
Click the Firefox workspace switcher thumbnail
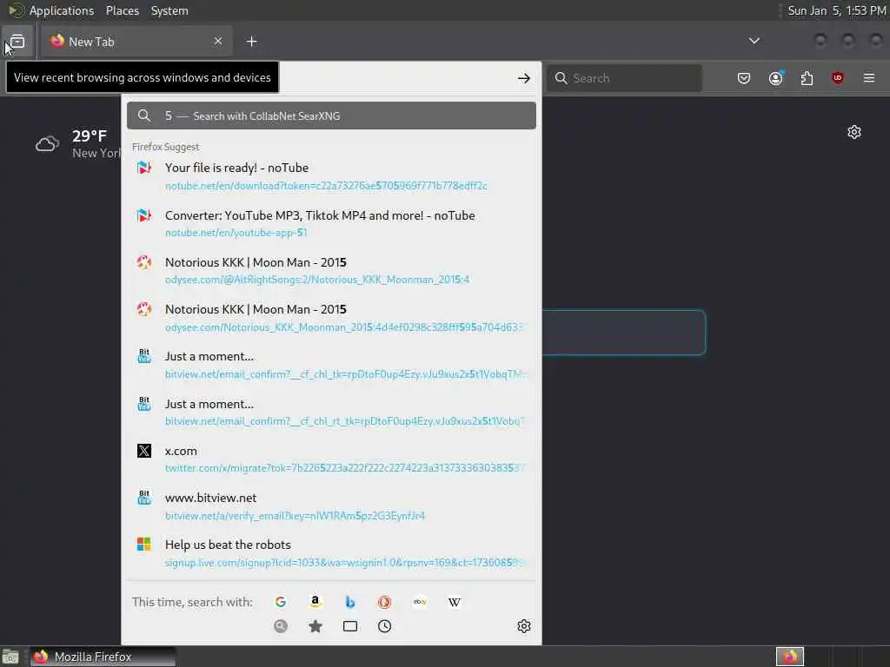[790, 657]
